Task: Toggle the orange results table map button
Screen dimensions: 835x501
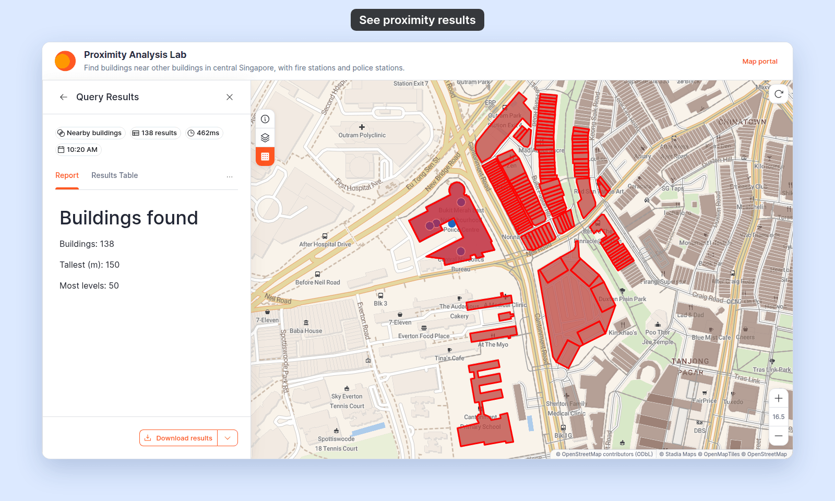Action: 265,157
